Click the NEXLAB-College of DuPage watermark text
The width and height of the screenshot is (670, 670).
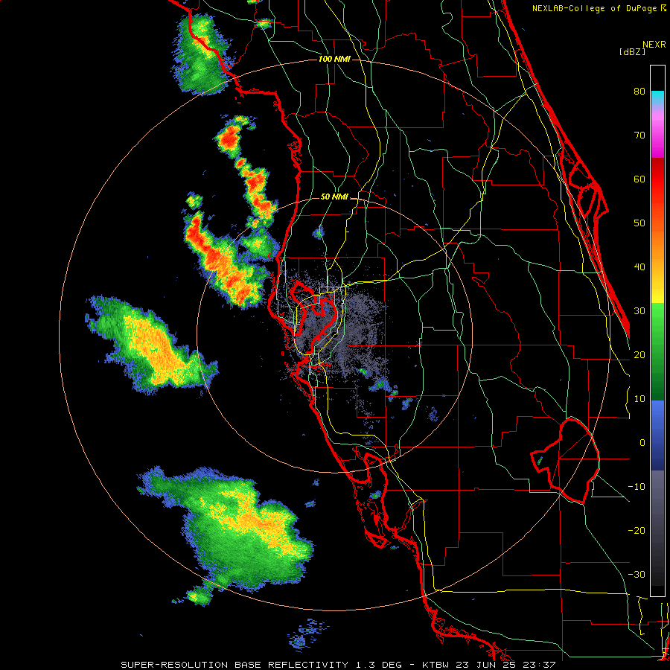596,8
